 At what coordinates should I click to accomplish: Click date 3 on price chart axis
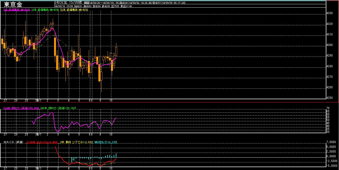(58, 101)
